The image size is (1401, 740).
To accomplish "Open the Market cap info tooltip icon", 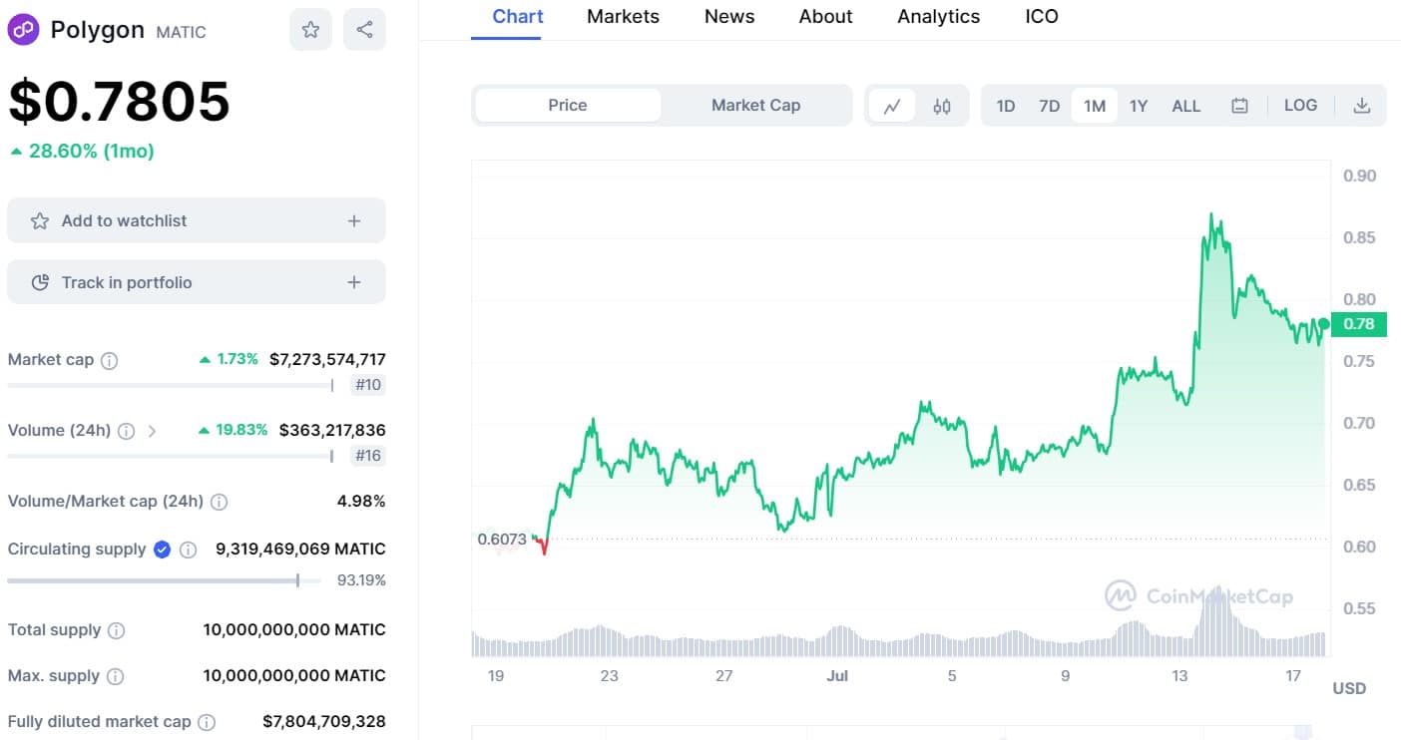I will pos(110,360).
